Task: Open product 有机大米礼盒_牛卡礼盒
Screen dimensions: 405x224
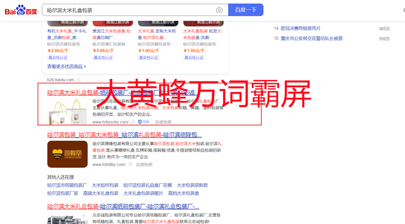Action: tap(67, 34)
